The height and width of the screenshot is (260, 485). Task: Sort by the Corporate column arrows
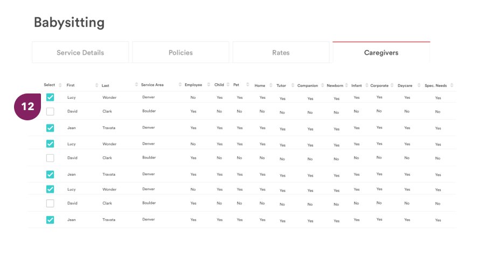[392, 85]
